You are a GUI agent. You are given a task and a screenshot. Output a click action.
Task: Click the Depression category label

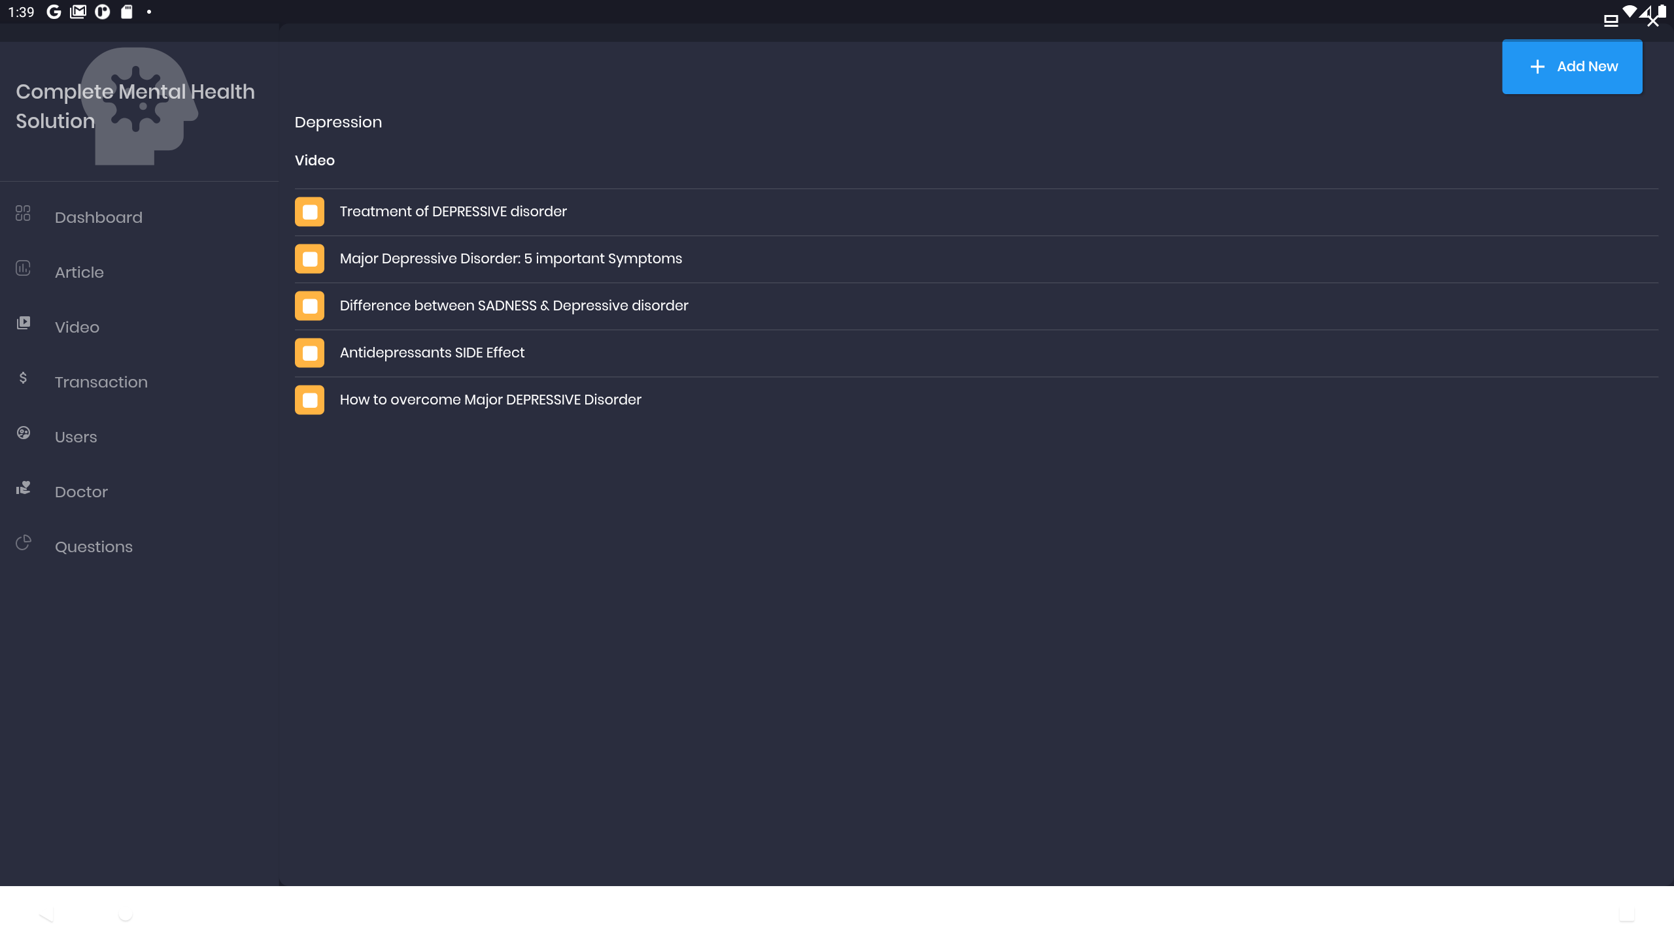tap(338, 122)
